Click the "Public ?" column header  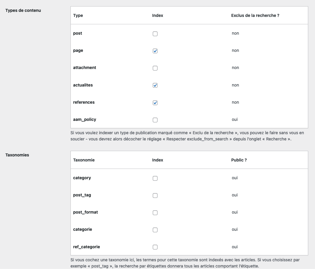pyautogui.click(x=239, y=160)
